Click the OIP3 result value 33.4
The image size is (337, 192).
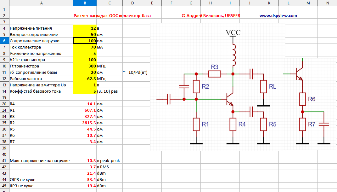pyautogui.click(x=85, y=179)
